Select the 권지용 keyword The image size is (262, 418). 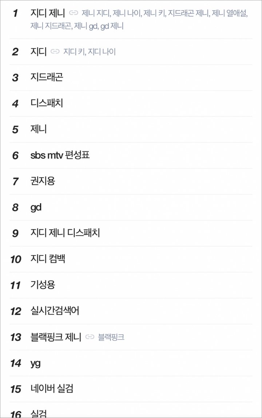(43, 181)
